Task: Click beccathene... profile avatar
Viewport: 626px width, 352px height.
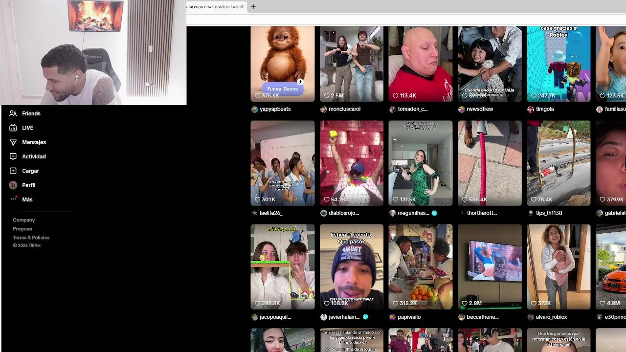Action: pyautogui.click(x=461, y=317)
